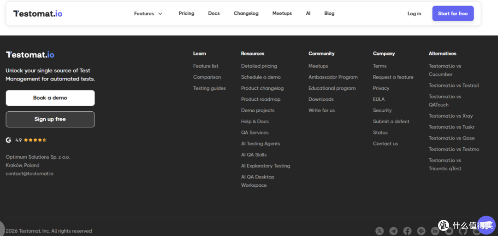Click the Optimum Solutions Sp. z o.o. text

coord(38,157)
